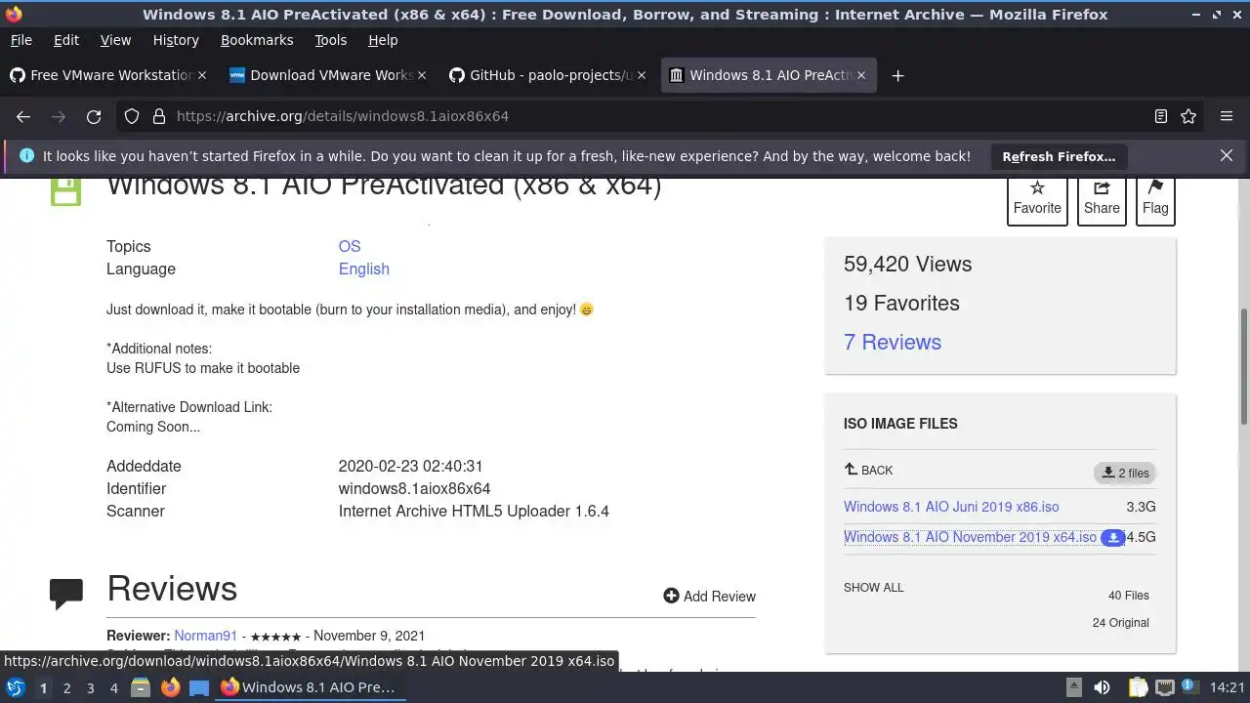
Task: Open the clipboard tray icon
Action: [1138, 687]
